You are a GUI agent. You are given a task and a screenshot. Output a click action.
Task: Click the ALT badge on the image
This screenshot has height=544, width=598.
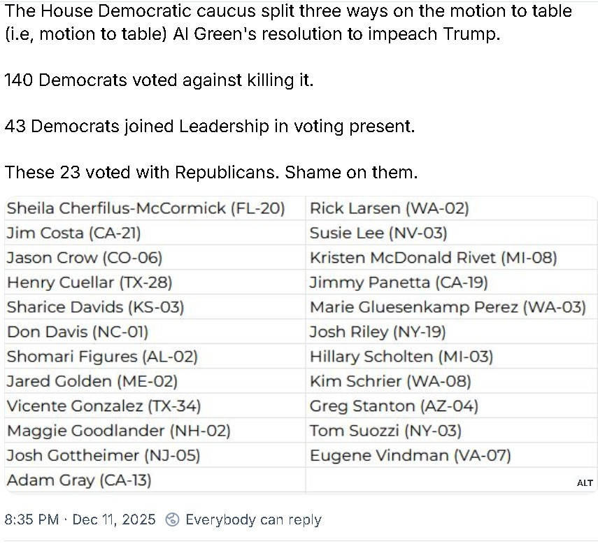click(x=585, y=483)
